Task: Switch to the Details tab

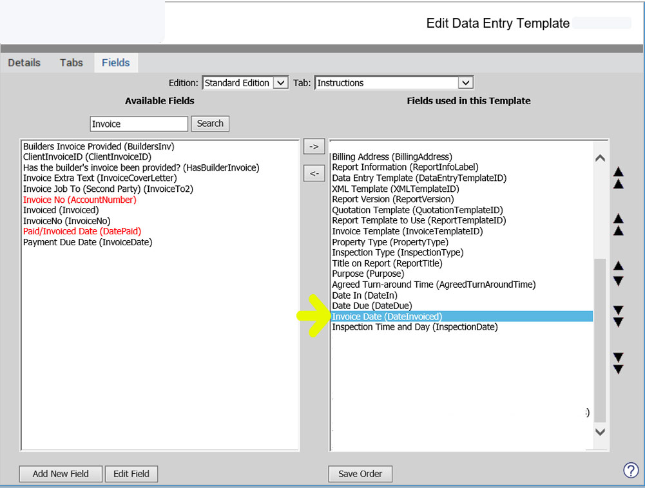Action: point(24,62)
